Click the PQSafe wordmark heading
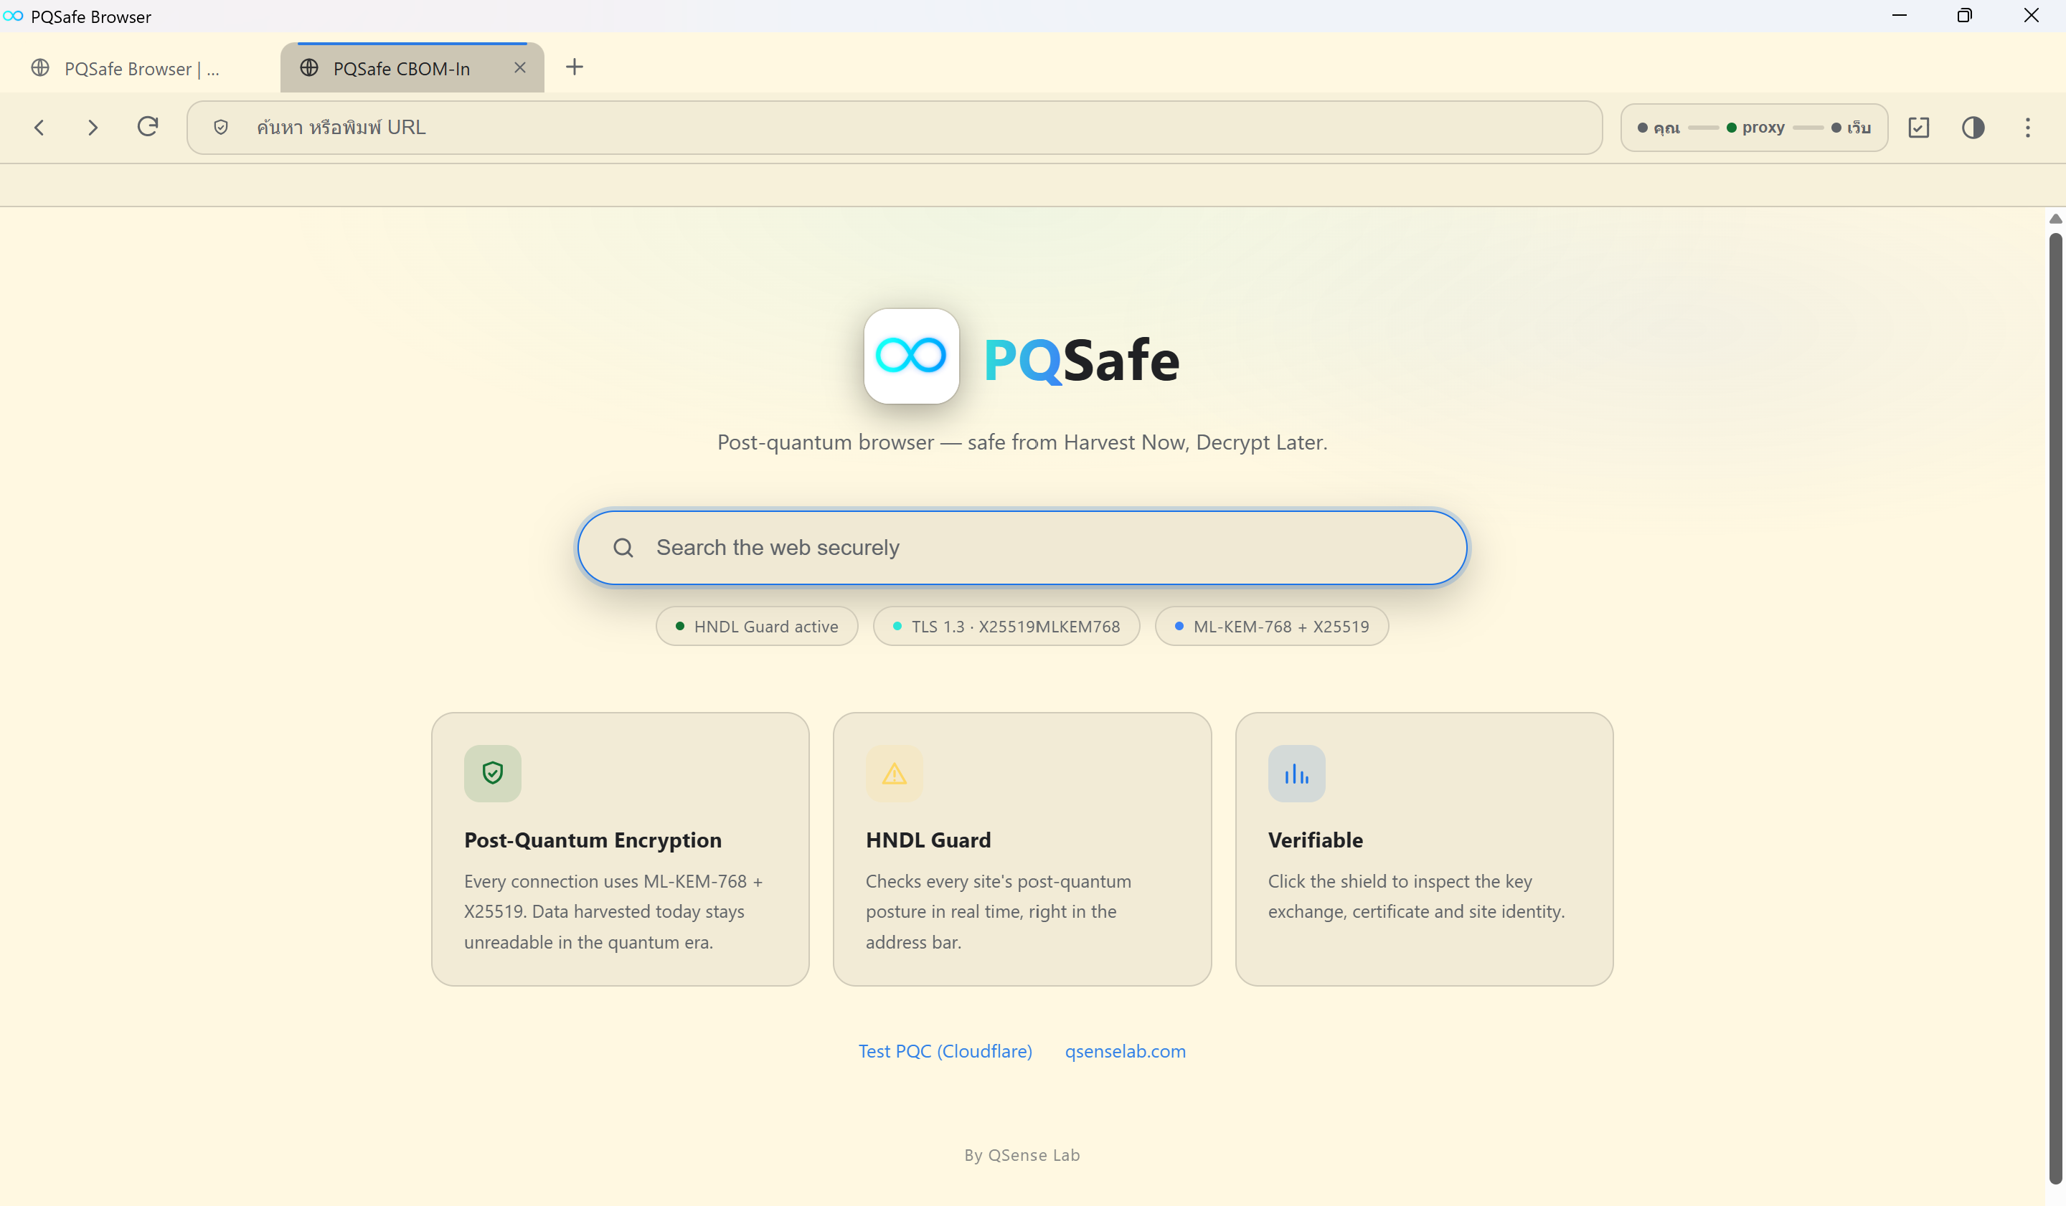 pyautogui.click(x=1081, y=361)
